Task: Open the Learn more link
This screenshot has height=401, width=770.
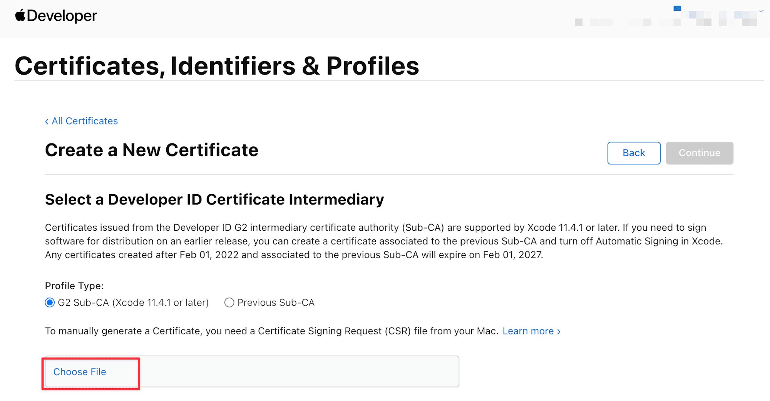Action: (528, 331)
